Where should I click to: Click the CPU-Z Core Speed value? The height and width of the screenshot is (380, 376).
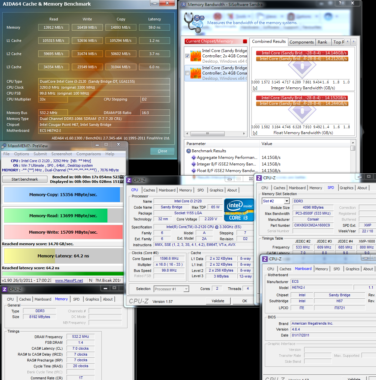click(169, 259)
